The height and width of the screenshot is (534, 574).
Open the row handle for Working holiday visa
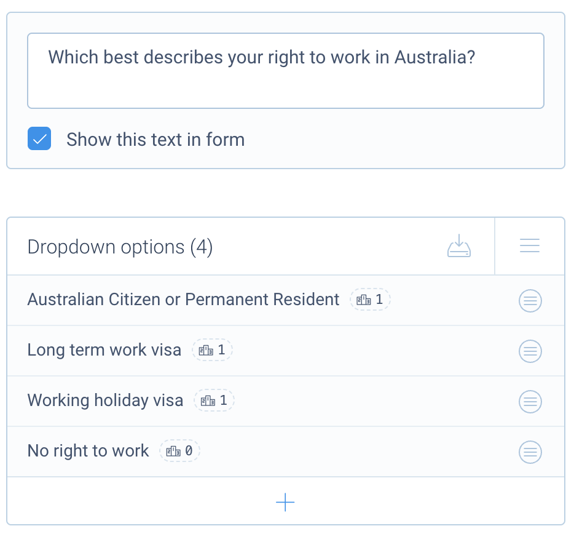[x=530, y=402]
